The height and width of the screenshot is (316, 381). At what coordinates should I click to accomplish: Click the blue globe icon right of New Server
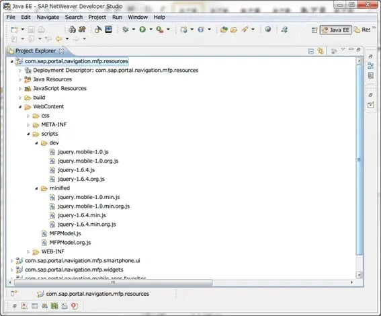point(201,30)
